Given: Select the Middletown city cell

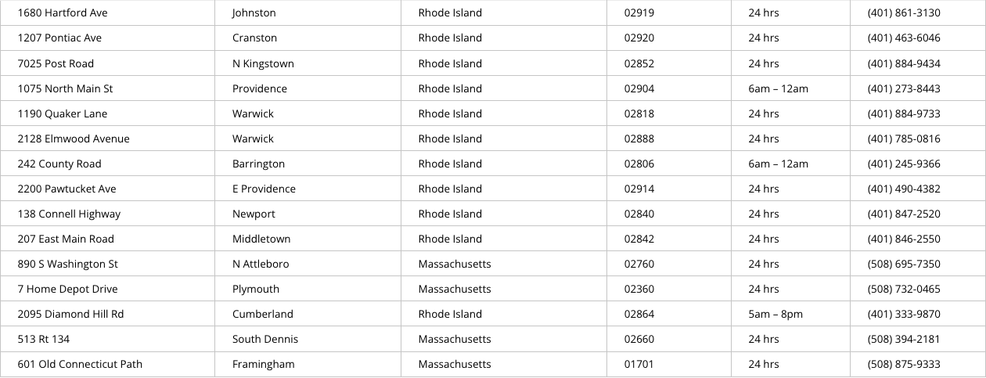Looking at the screenshot, I should (261, 239).
